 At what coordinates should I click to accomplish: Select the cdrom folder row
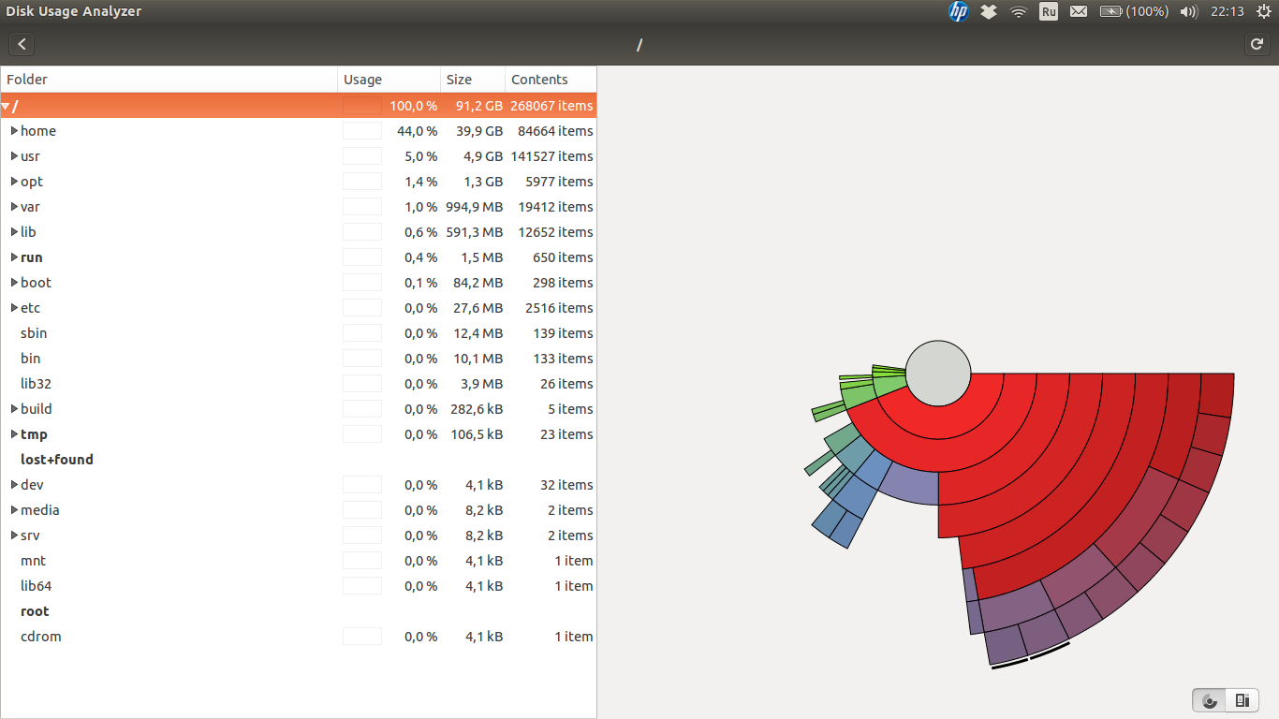coord(299,637)
